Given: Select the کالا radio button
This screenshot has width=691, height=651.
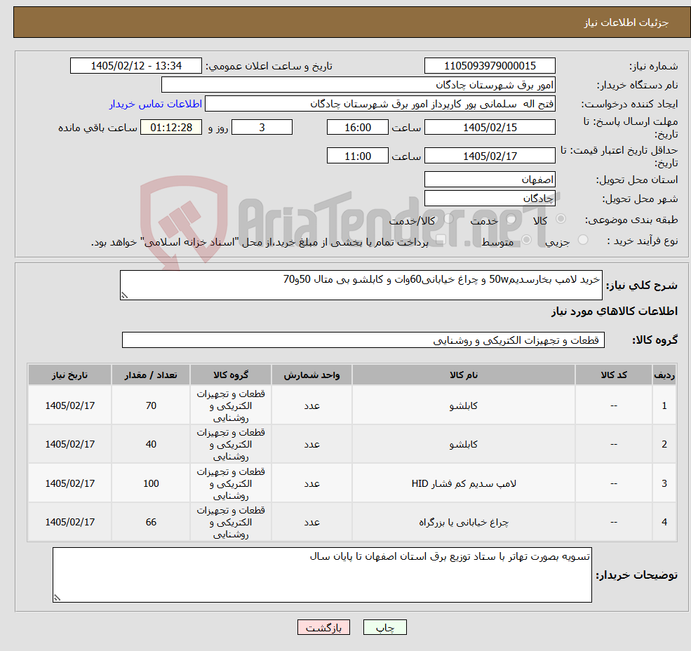Looking at the screenshot, I should [x=561, y=219].
